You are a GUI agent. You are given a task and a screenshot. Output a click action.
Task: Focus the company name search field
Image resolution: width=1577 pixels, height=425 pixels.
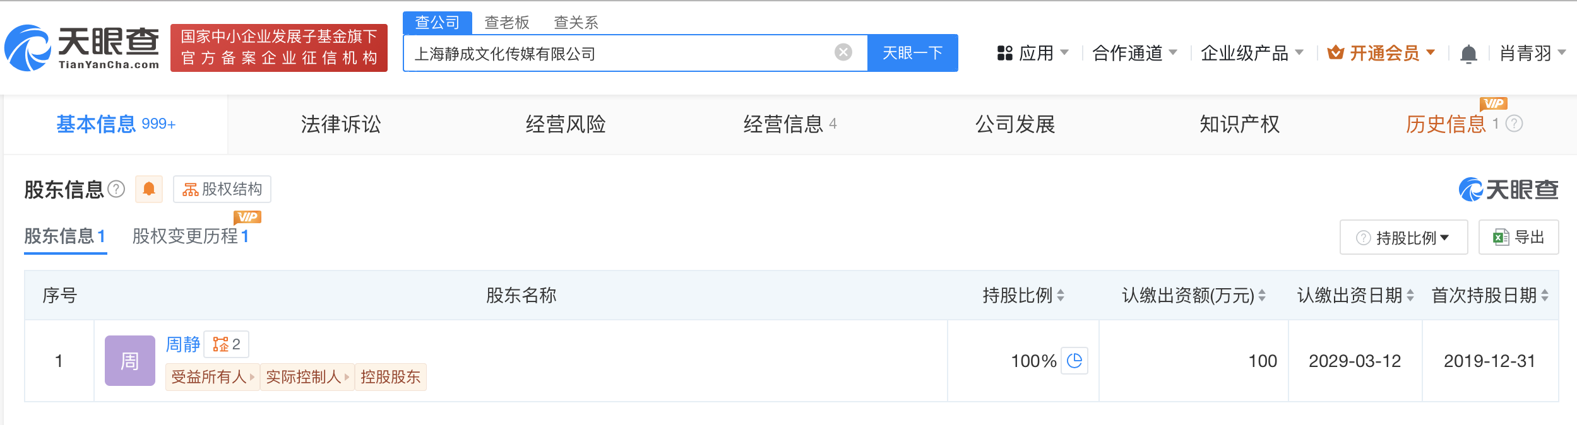pyautogui.click(x=619, y=54)
